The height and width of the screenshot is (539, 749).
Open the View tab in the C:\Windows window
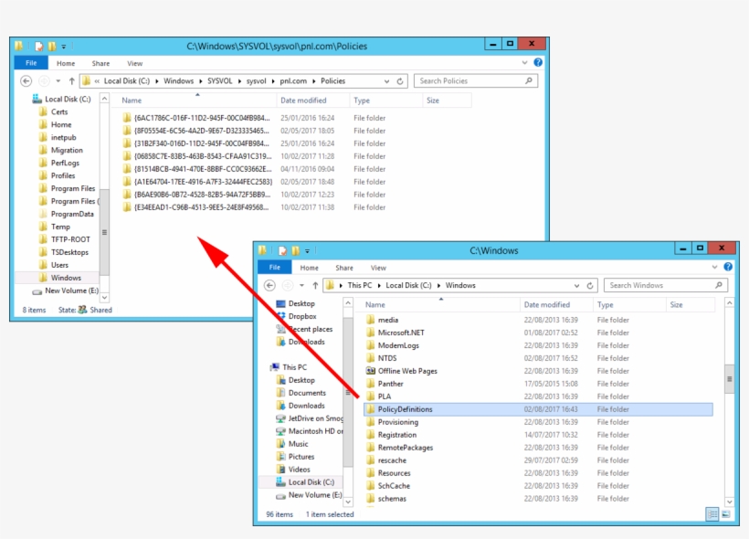pyautogui.click(x=379, y=268)
